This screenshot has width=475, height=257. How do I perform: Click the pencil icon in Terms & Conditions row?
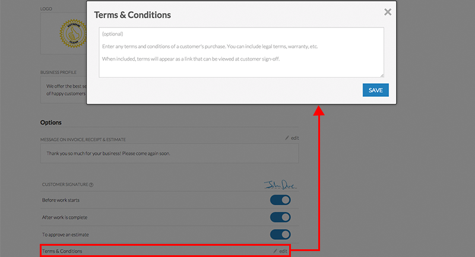pos(275,251)
